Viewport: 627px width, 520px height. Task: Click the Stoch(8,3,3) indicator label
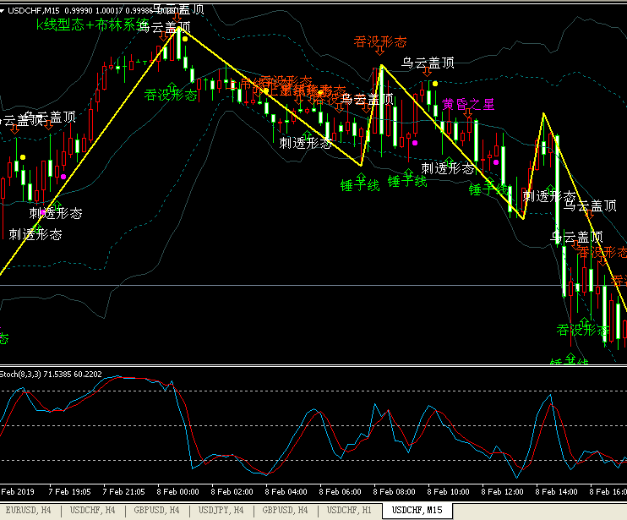click(51, 375)
